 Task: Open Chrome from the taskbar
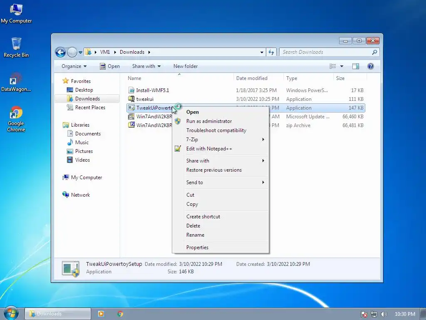pyautogui.click(x=120, y=314)
